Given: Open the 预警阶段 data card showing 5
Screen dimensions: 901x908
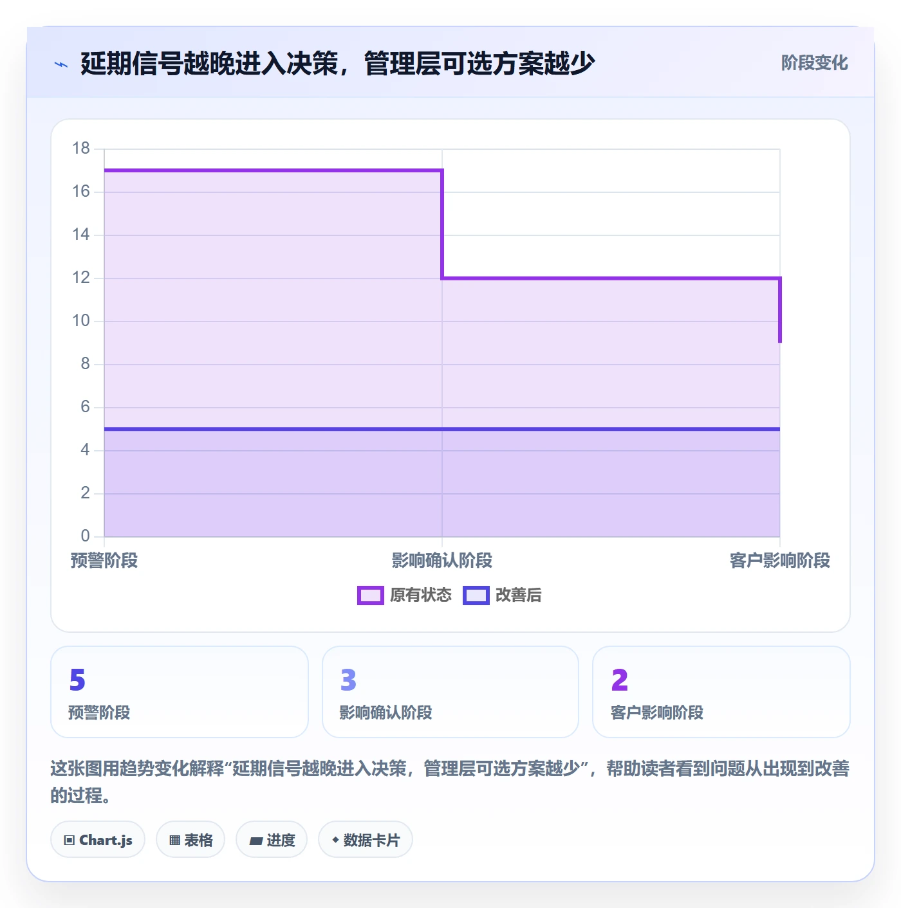Looking at the screenshot, I should [180, 692].
